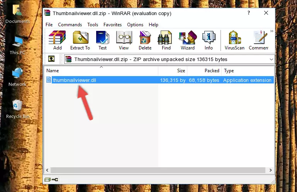Start VirusScan on the archive
The height and width of the screenshot is (192, 297).
pyautogui.click(x=234, y=40)
